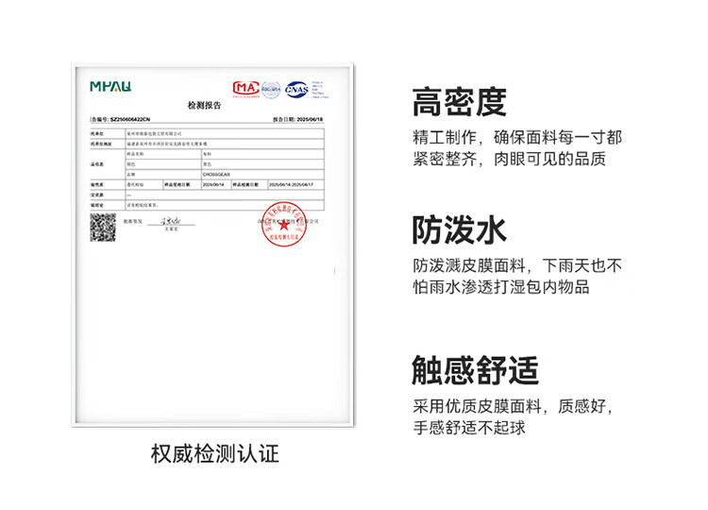Click the 权威检测认证 caption
The width and height of the screenshot is (708, 510).
tap(215, 454)
